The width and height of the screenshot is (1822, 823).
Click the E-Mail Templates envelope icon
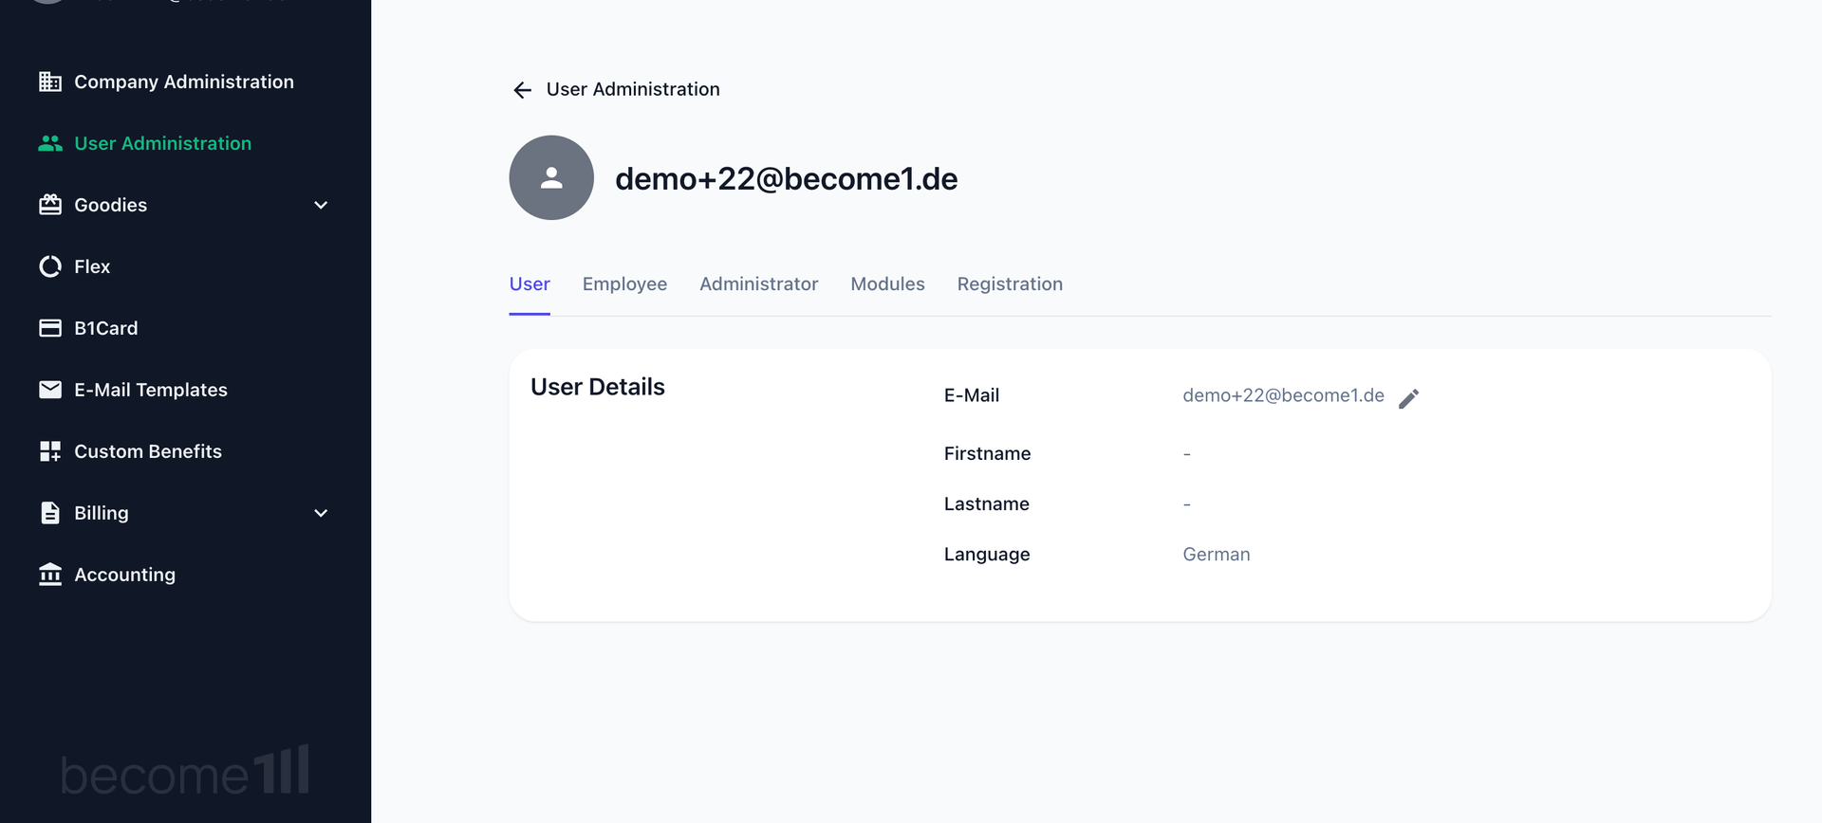50,390
